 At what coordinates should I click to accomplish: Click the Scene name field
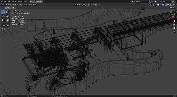141,2
